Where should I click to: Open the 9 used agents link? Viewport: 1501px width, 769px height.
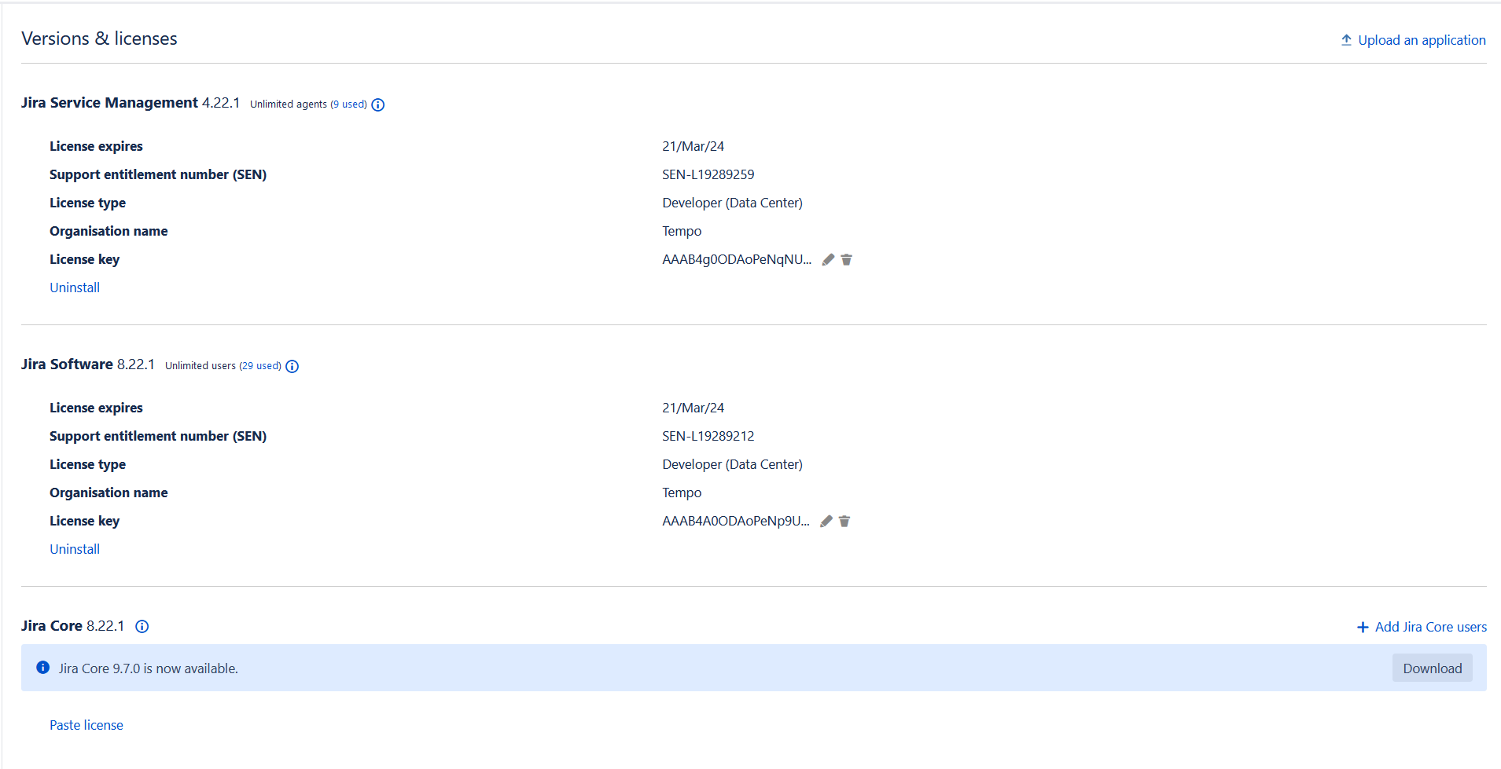coord(348,104)
